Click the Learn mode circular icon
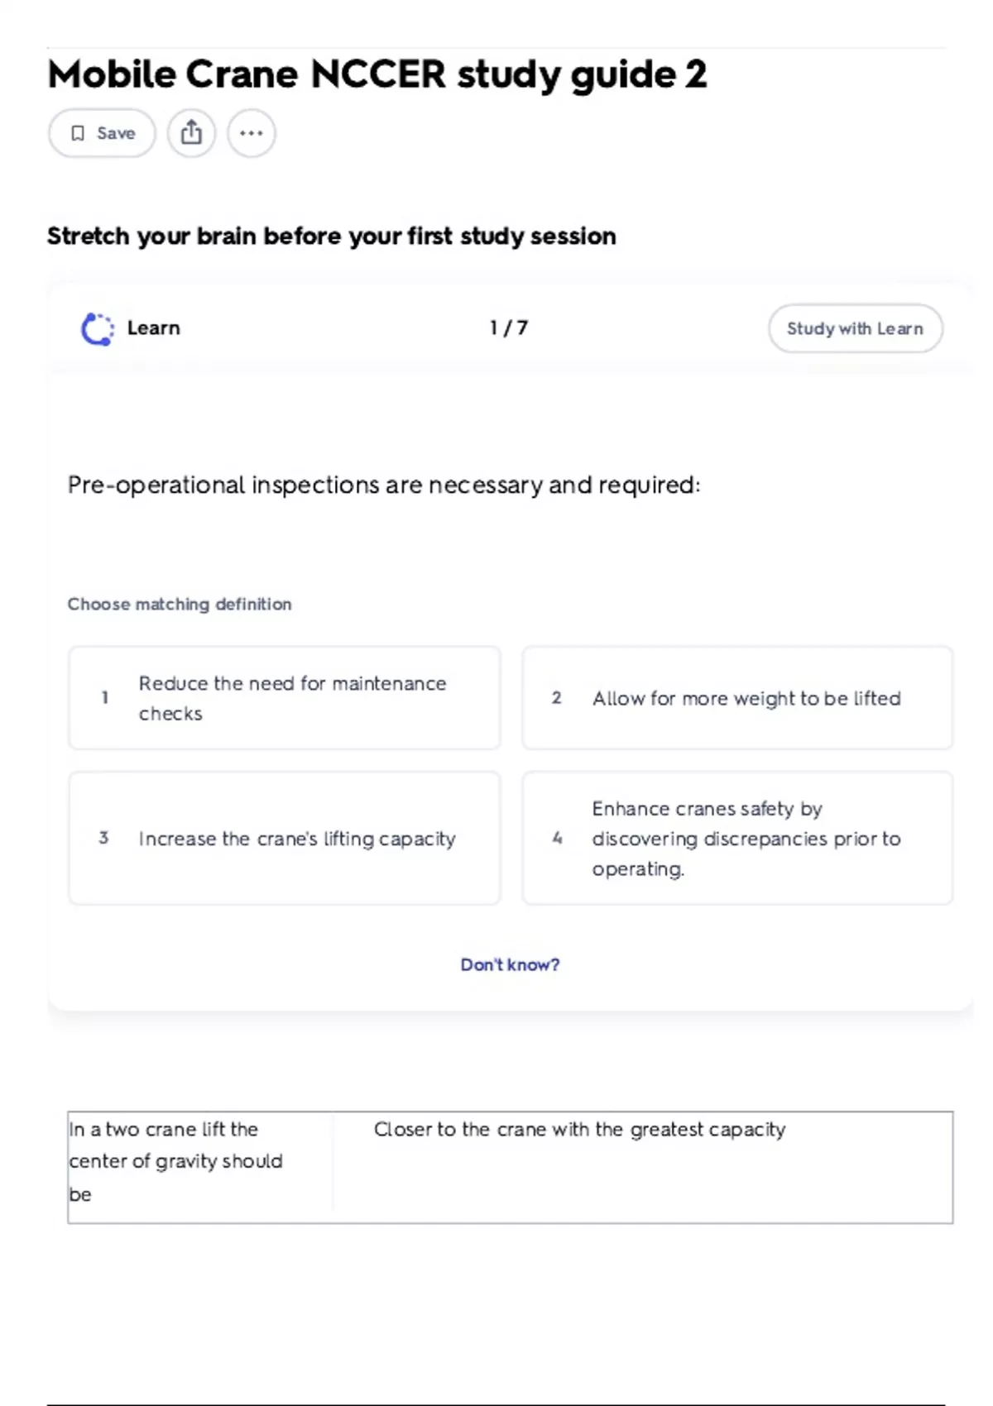The width and height of the screenshot is (993, 1406). pos(98,329)
